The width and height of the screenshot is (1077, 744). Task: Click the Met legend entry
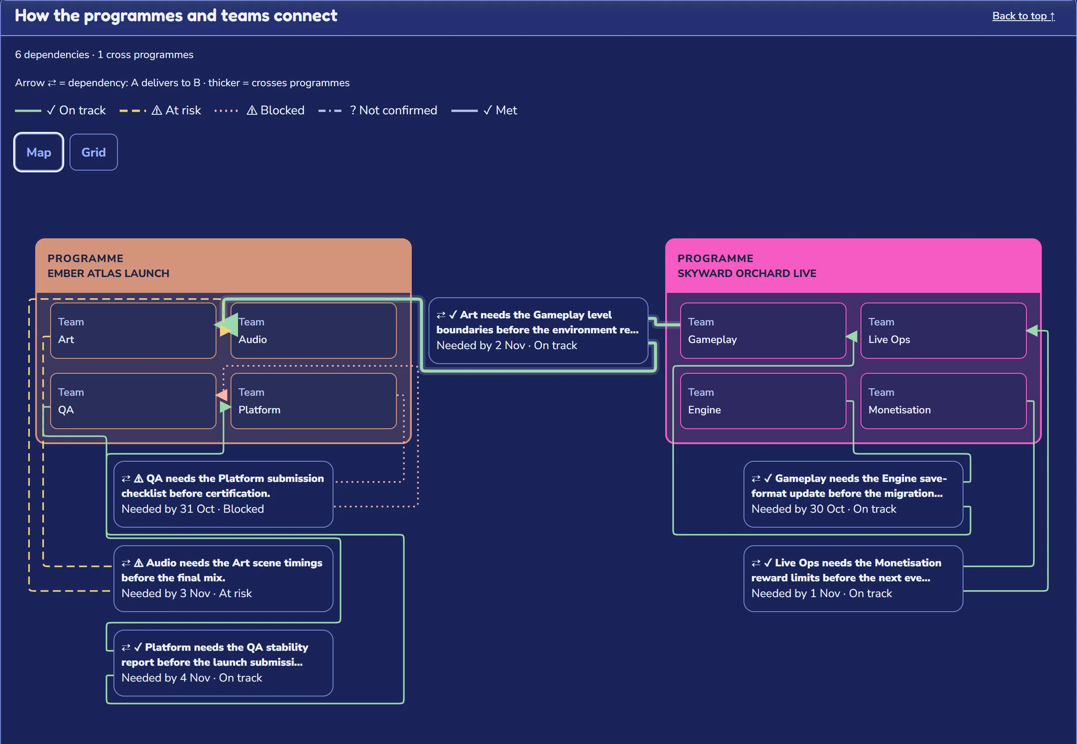pos(485,110)
